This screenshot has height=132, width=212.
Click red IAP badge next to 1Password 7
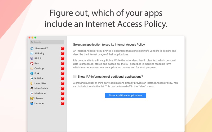coord(63,48)
